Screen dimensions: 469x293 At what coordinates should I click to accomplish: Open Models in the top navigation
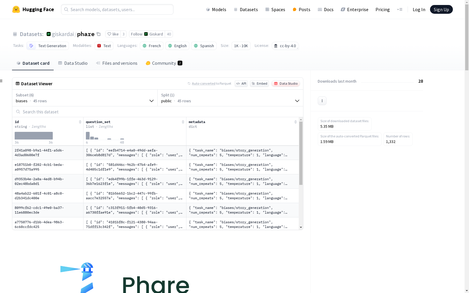(216, 9)
